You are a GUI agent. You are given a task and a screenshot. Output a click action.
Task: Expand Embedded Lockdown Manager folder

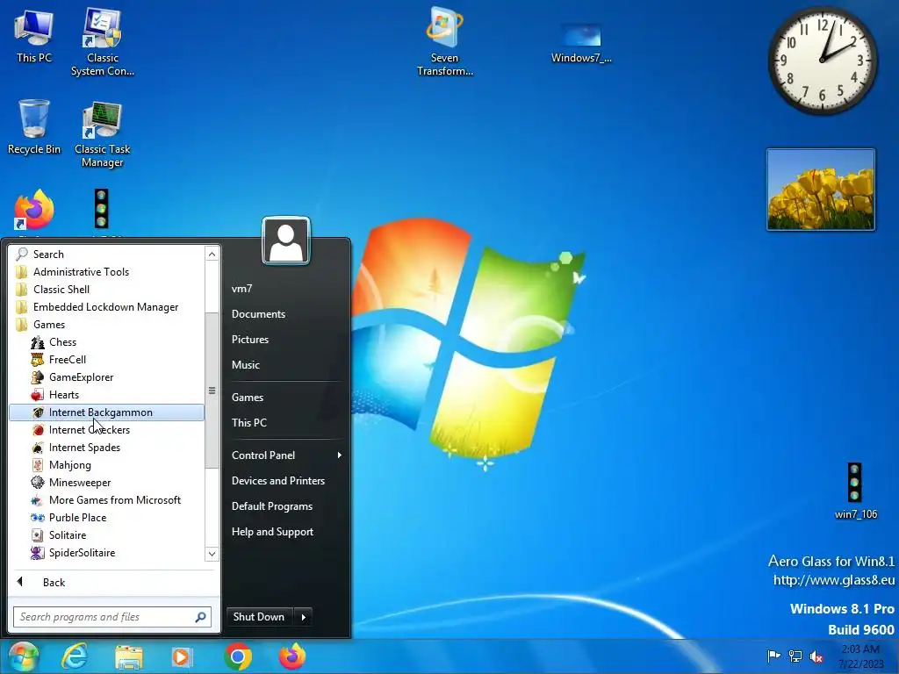[x=106, y=307]
